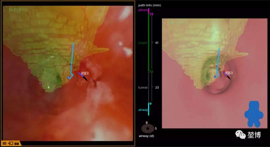This screenshot has width=270, height=147.
Task: Click the blue patient orientation figure
Action: click(x=253, y=114)
